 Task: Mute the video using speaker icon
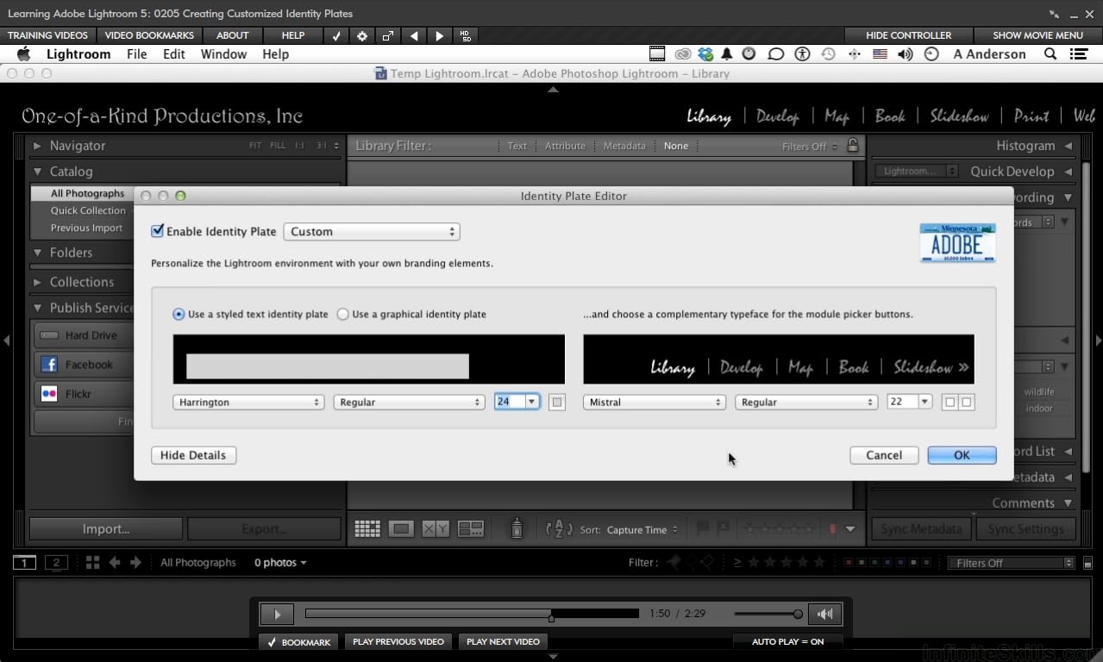click(x=825, y=614)
